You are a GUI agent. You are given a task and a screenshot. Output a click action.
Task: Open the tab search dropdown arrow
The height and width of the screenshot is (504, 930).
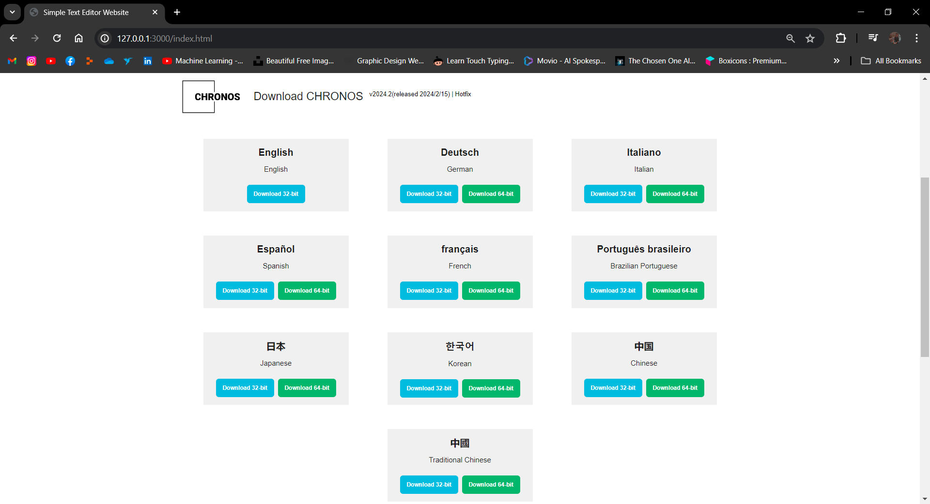click(12, 12)
